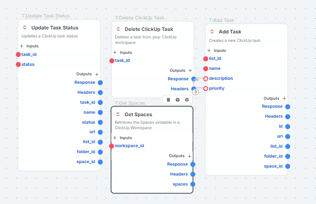Select the Update Task Status node title

click(x=55, y=27)
